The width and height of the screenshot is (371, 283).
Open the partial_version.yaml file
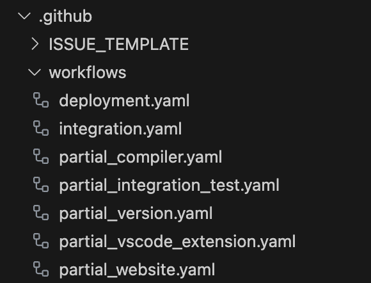(136, 214)
